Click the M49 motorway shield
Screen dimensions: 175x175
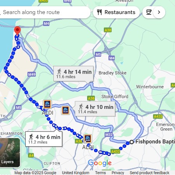tap(32, 74)
